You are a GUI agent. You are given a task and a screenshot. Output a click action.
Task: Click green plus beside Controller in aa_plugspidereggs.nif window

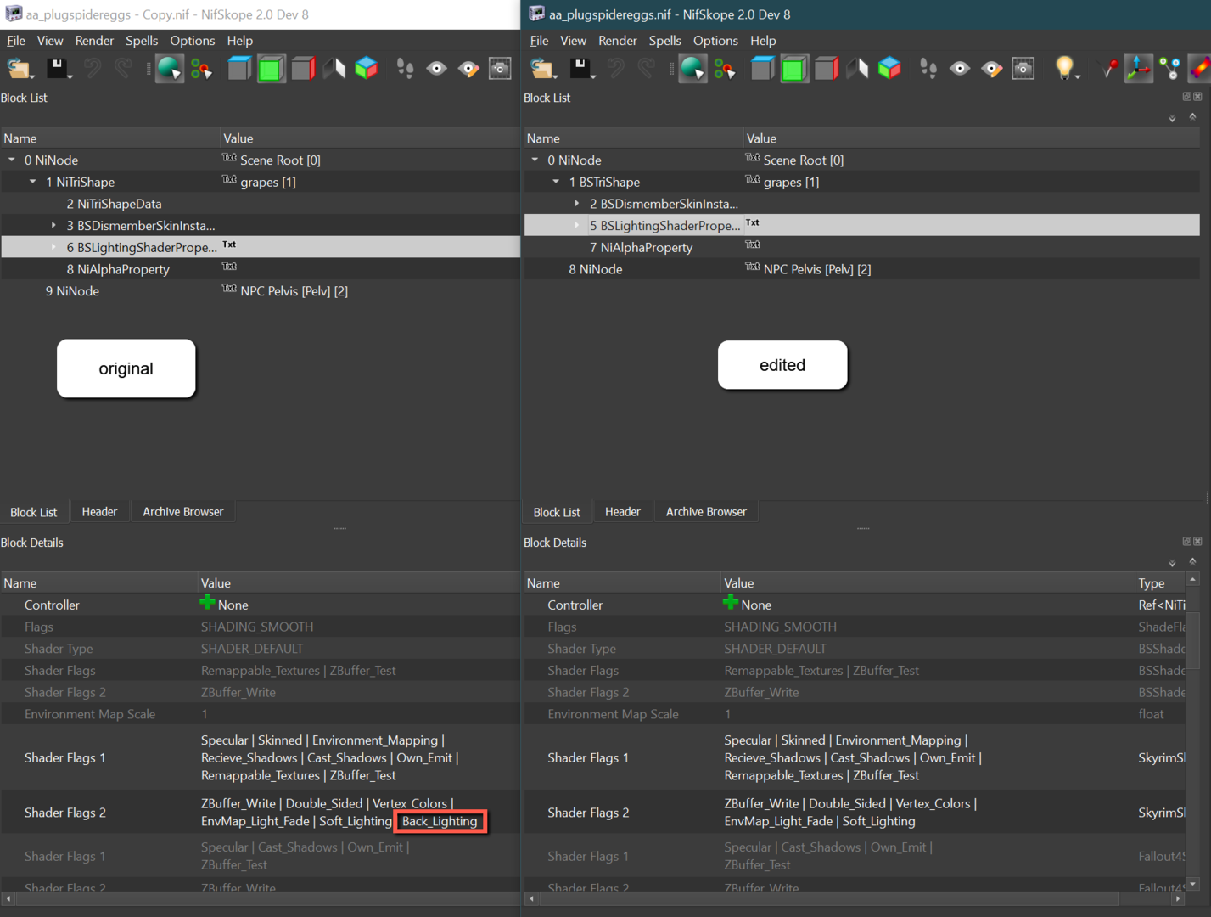click(730, 603)
